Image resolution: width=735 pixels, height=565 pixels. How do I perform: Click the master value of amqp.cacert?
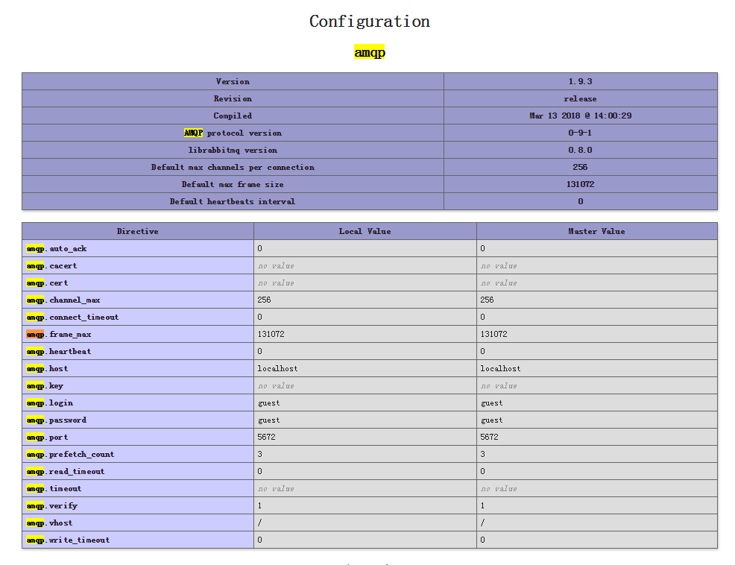pos(499,266)
